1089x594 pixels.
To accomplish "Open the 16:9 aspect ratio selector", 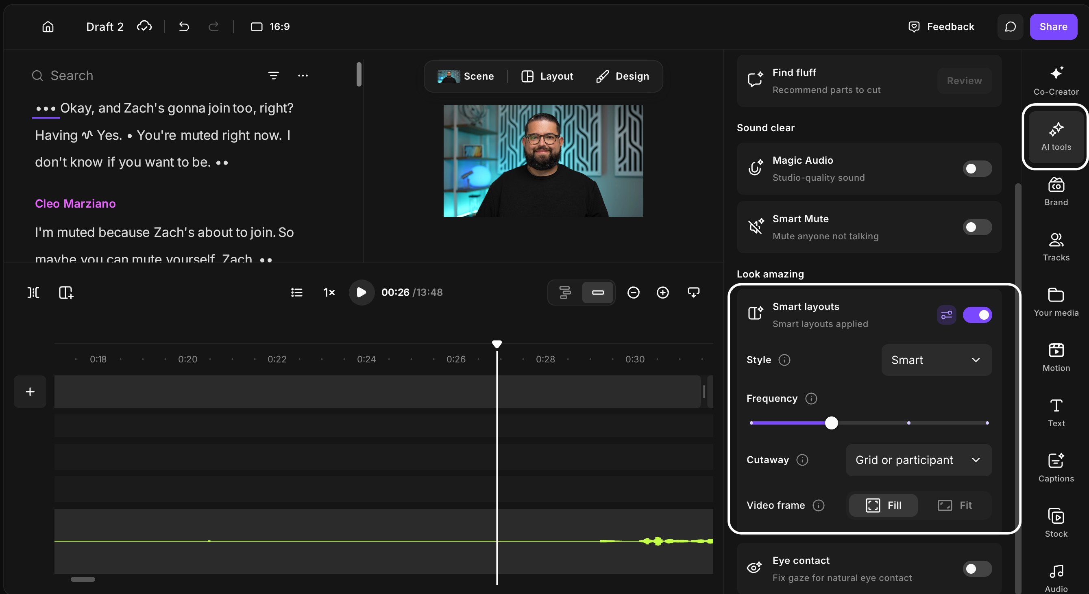I will pos(270,27).
